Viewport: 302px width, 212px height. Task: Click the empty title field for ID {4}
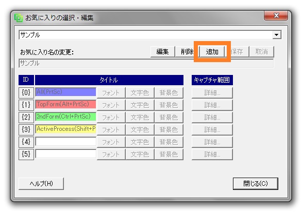(x=65, y=141)
